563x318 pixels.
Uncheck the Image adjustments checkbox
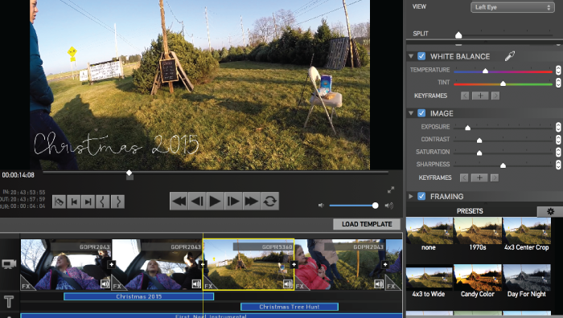tap(421, 113)
